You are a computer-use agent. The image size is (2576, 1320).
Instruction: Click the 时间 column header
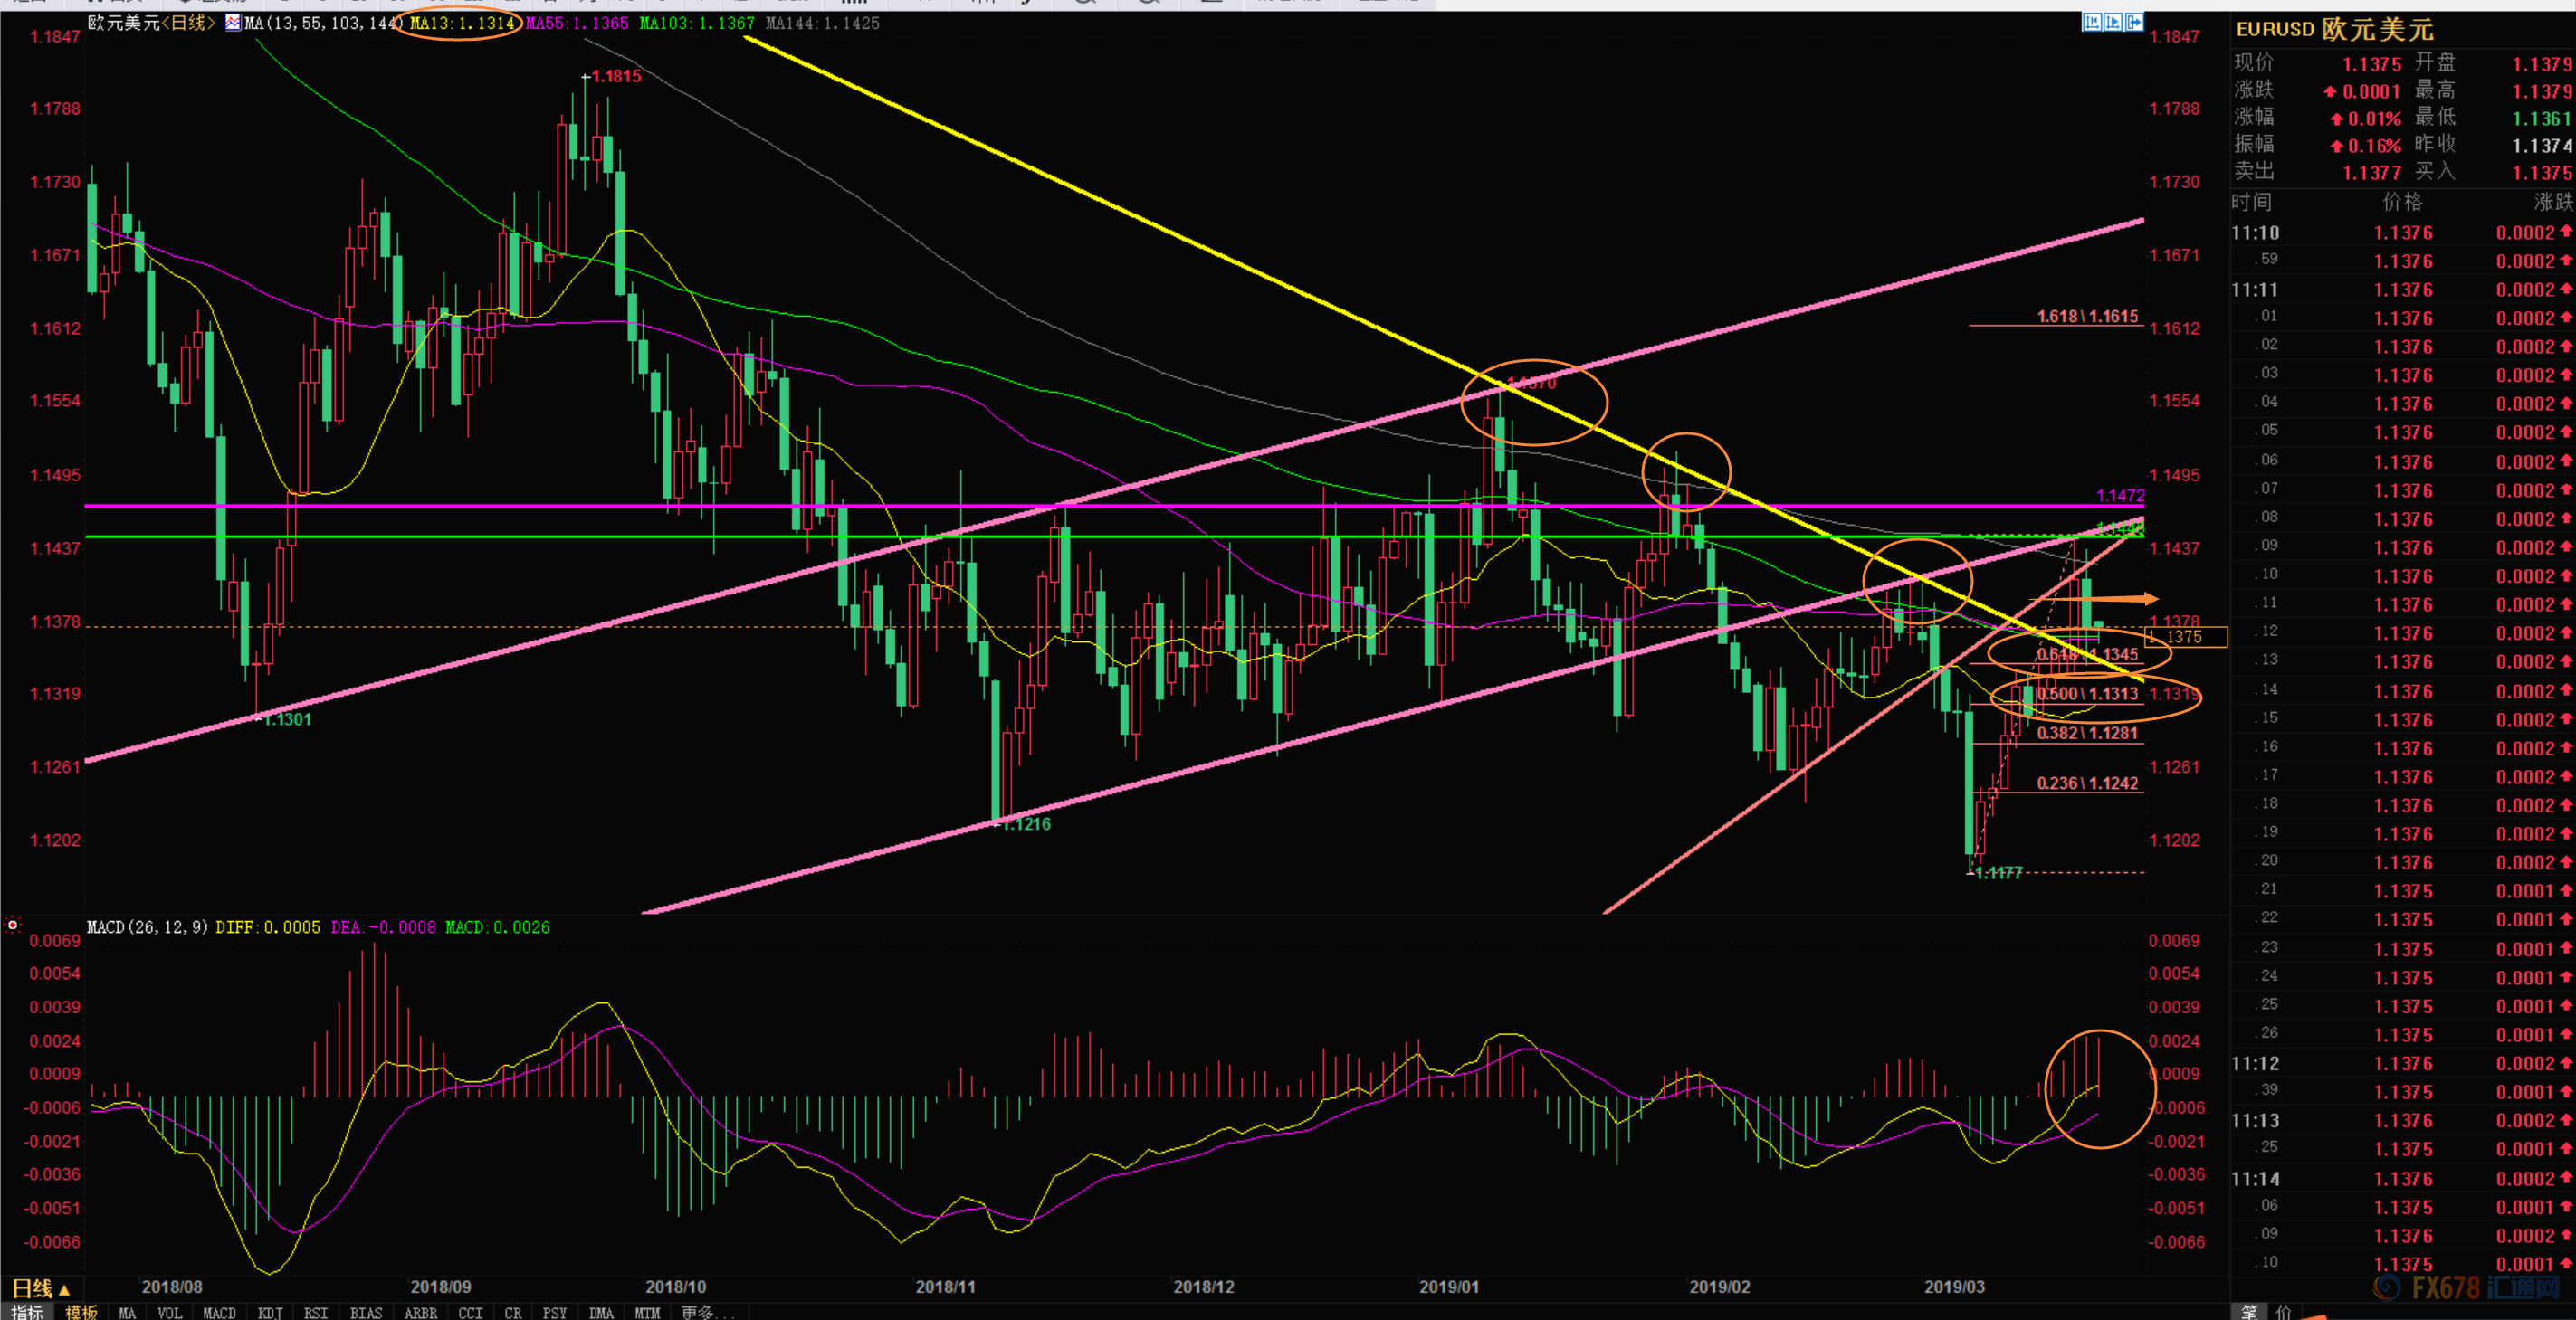(2251, 202)
